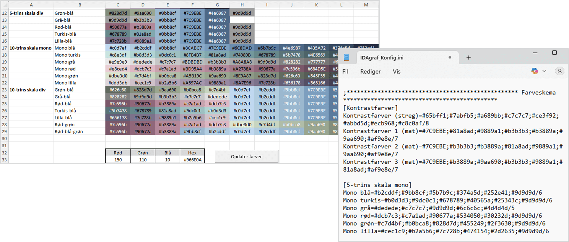Open the Rediger menu
This screenshot has height=242, width=569.
[370, 72]
